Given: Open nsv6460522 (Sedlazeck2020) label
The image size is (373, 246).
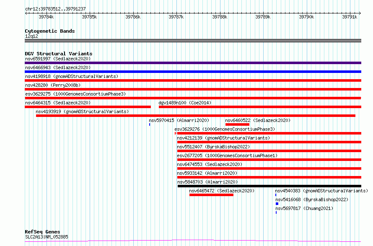Looking at the screenshot, I should point(258,120).
